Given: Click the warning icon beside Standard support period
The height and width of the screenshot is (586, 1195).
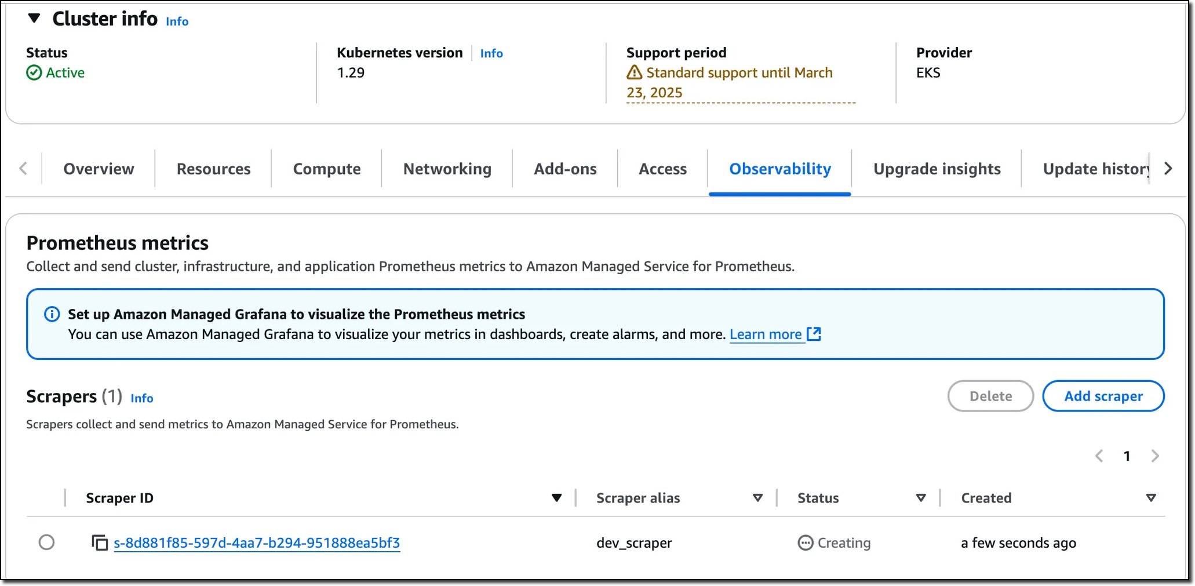Looking at the screenshot, I should point(633,73).
